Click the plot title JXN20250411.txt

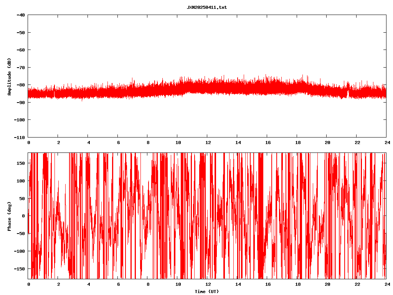(x=207, y=8)
